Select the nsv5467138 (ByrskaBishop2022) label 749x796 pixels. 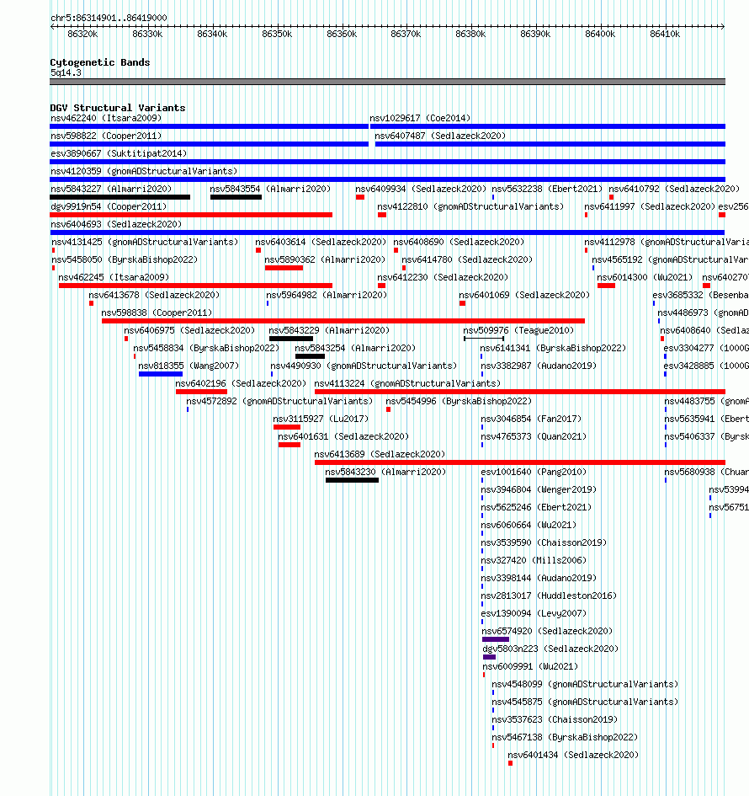tap(565, 737)
